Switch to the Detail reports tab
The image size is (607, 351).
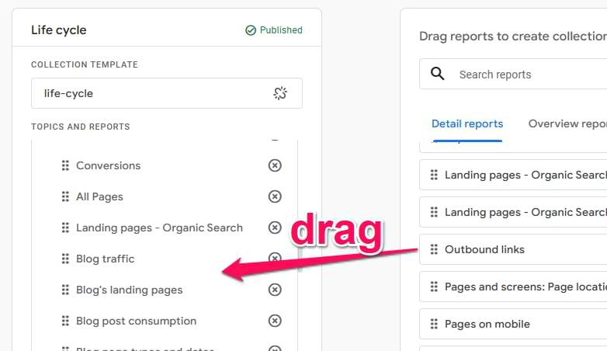[467, 123]
